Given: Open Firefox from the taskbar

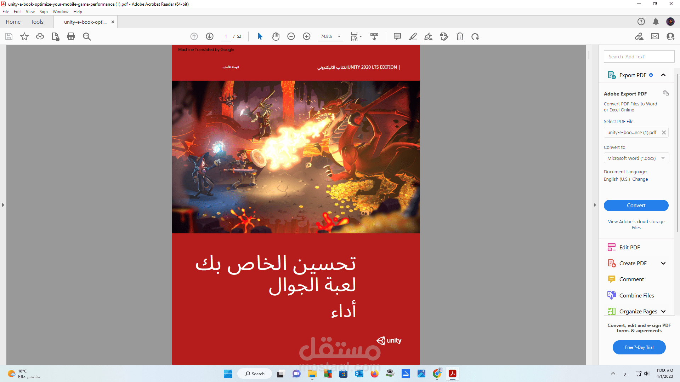Looking at the screenshot, I should click(x=374, y=374).
